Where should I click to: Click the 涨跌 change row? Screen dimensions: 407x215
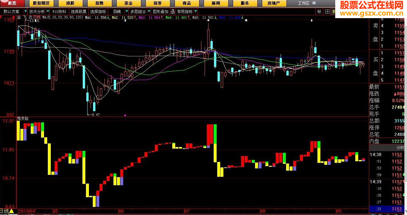pyautogui.click(x=387, y=94)
